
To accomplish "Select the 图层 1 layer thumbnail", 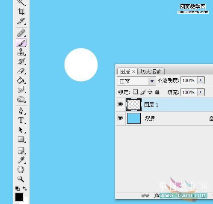I will click(134, 104).
